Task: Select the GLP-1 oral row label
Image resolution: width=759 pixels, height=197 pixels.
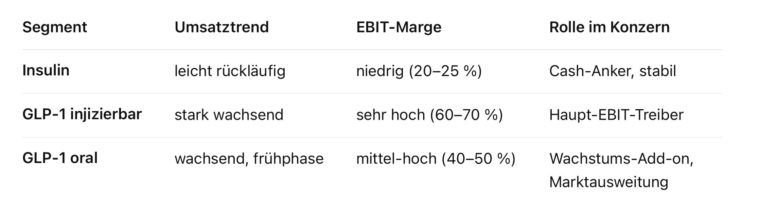Action: pos(60,158)
